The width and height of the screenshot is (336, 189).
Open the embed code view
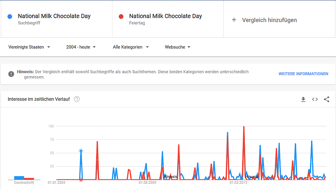pos(315,99)
